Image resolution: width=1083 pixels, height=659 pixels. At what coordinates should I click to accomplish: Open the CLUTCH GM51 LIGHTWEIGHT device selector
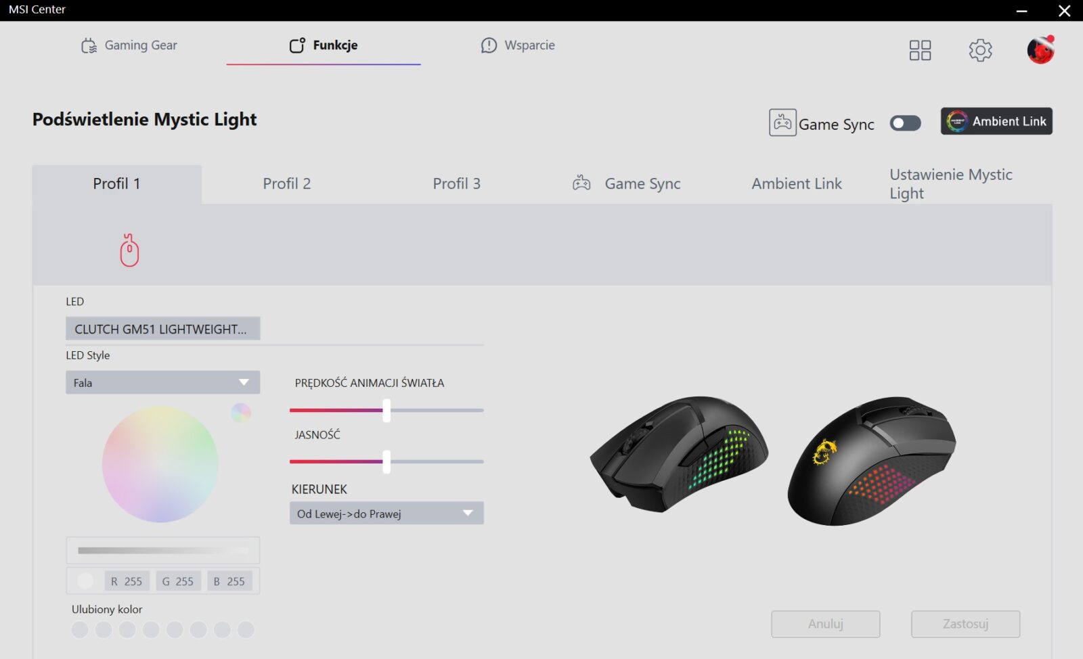pos(162,329)
